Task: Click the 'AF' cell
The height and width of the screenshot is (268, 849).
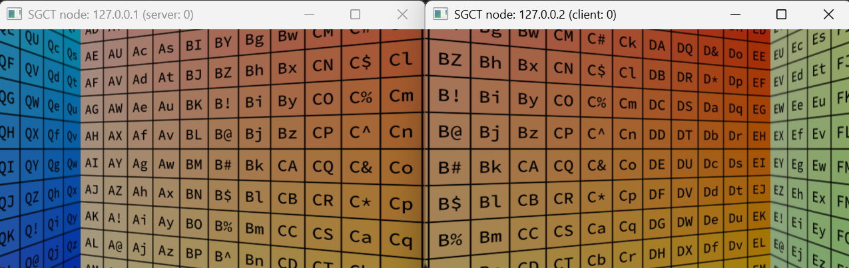Action: click(x=92, y=82)
